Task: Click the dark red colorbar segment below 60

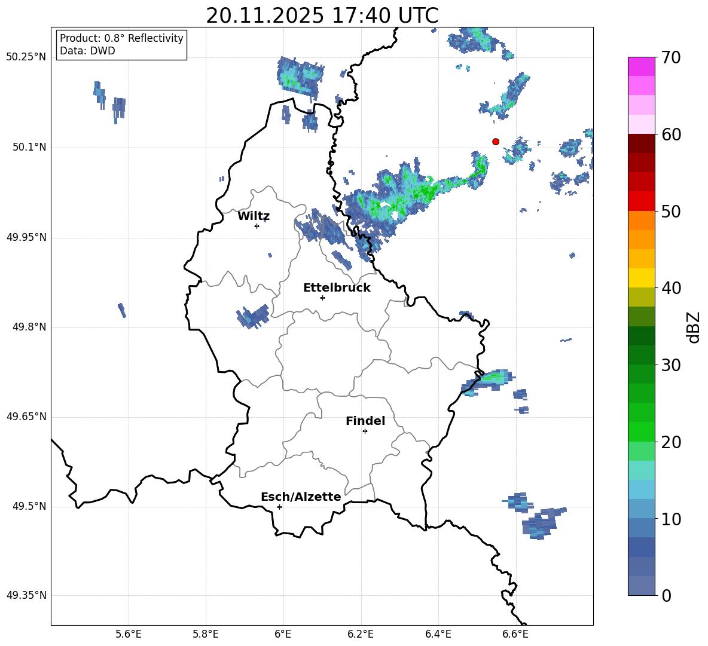Action: coord(642,143)
